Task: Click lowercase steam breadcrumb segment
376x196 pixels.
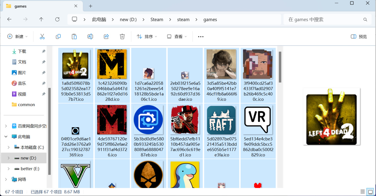Action: (183, 19)
